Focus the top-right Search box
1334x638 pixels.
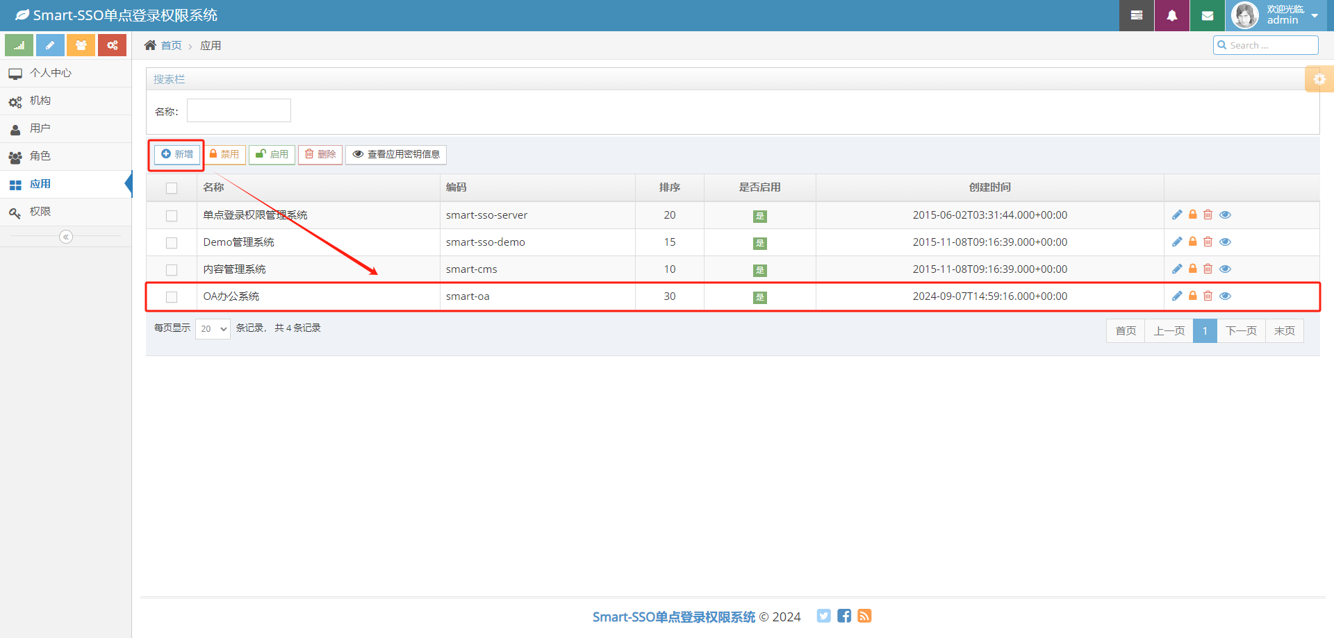(x=1266, y=45)
